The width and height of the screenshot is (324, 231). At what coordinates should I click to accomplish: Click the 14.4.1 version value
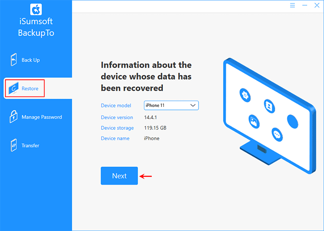[x=150, y=117]
